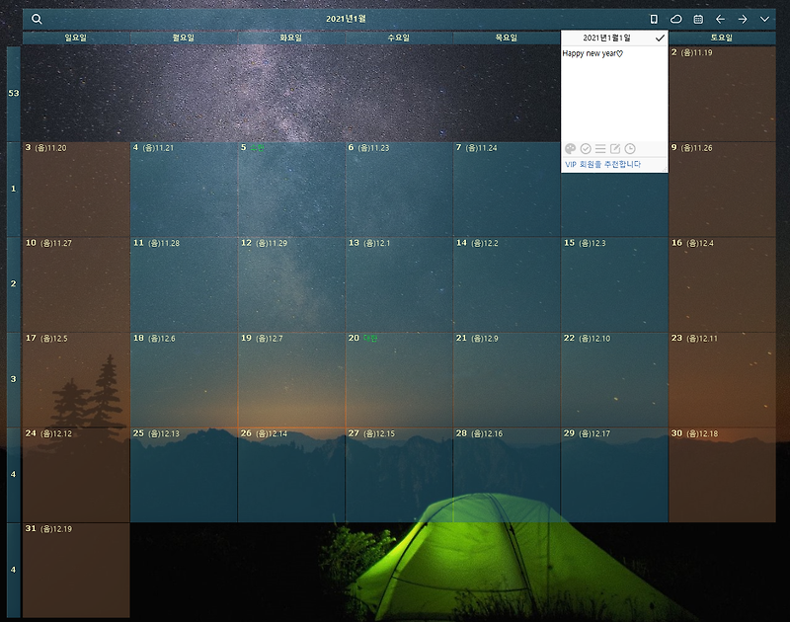Select the January 22 cell
This screenshot has width=790, height=622.
pos(614,380)
